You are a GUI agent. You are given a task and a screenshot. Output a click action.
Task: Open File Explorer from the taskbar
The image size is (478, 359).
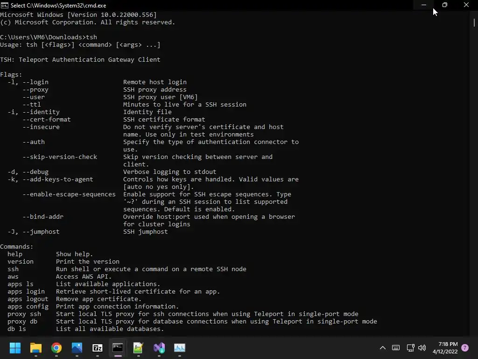(35, 348)
